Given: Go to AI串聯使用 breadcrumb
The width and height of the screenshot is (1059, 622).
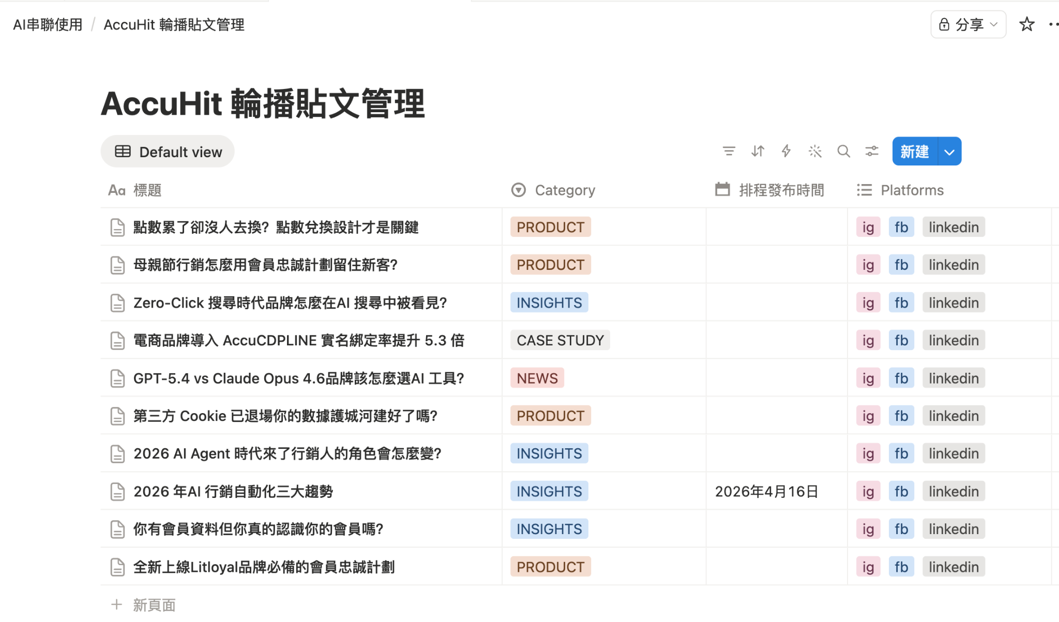Looking at the screenshot, I should (x=48, y=24).
